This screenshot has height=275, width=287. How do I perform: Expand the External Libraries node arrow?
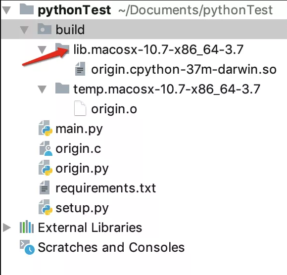click(7, 228)
